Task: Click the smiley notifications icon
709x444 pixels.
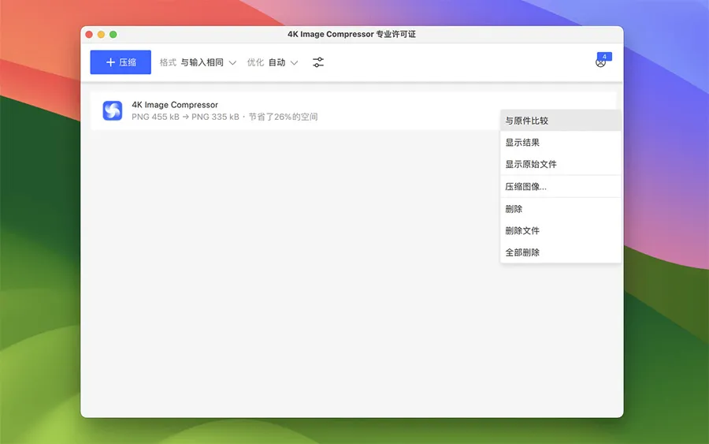Action: click(x=600, y=63)
